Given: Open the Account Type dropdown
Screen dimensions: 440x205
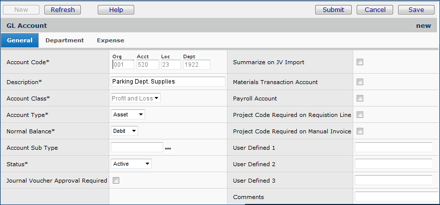Looking at the screenshot, I should pos(128,115).
